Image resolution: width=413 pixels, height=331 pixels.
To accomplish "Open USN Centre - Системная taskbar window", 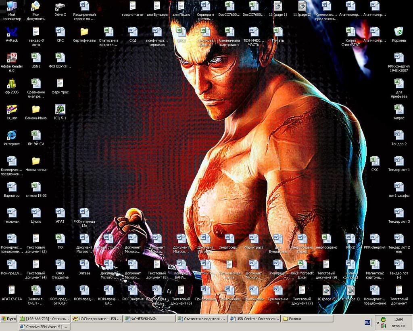I will [254, 318].
